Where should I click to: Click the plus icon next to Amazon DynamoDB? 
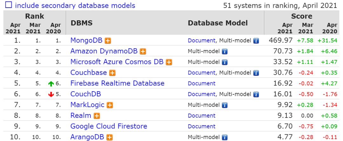tap(143, 51)
